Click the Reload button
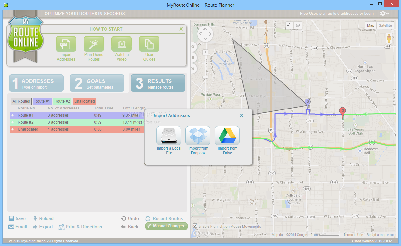This screenshot has width=401, height=246. pyautogui.click(x=43, y=218)
